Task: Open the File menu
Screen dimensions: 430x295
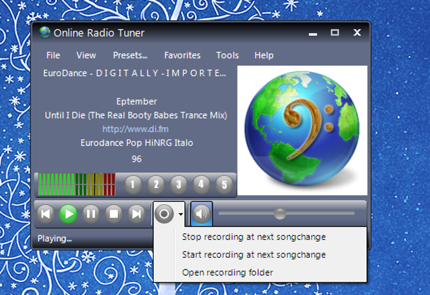Action: click(53, 55)
